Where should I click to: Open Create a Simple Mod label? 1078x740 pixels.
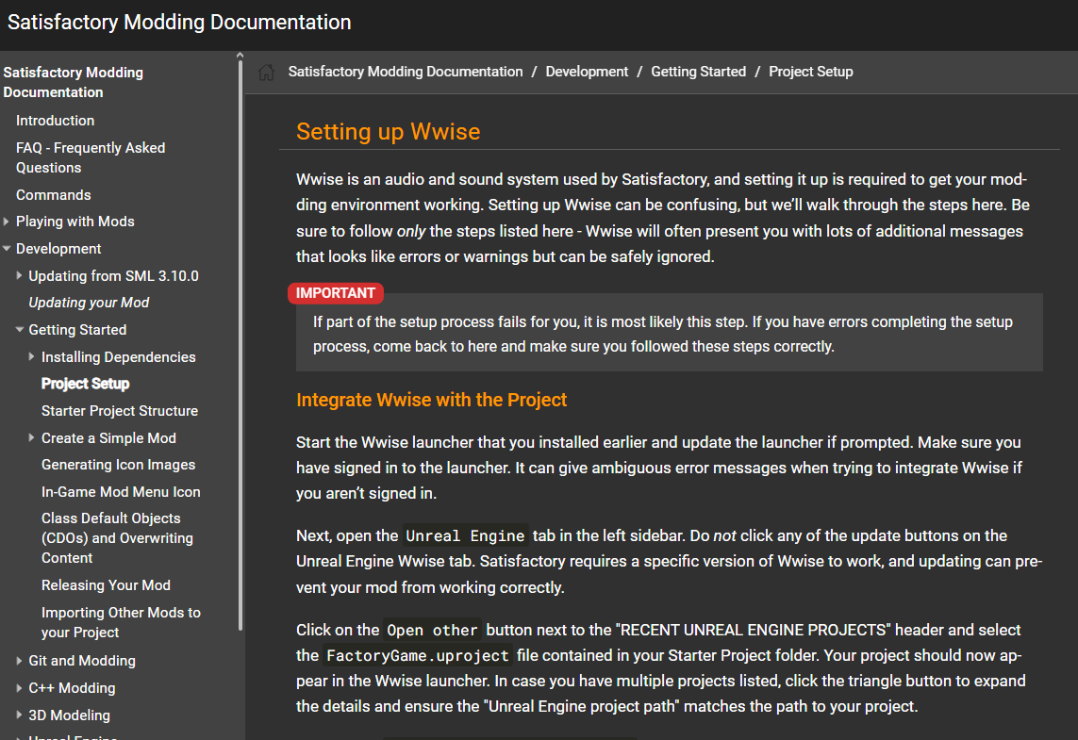108,438
